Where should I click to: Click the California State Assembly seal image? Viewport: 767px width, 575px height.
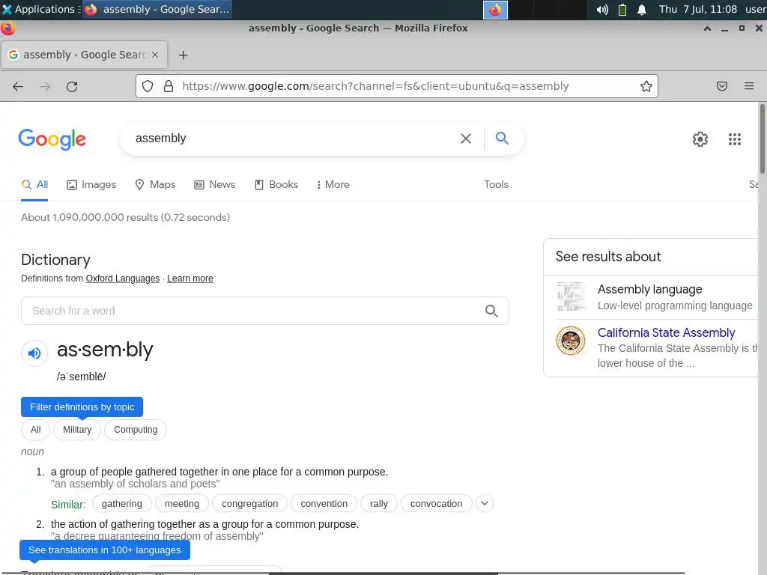571,341
